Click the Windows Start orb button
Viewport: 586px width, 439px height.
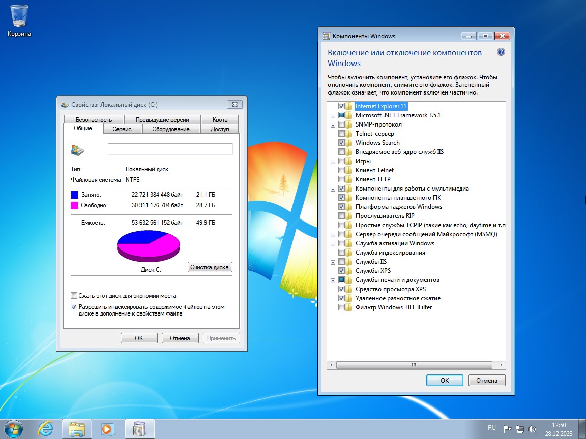tap(14, 428)
